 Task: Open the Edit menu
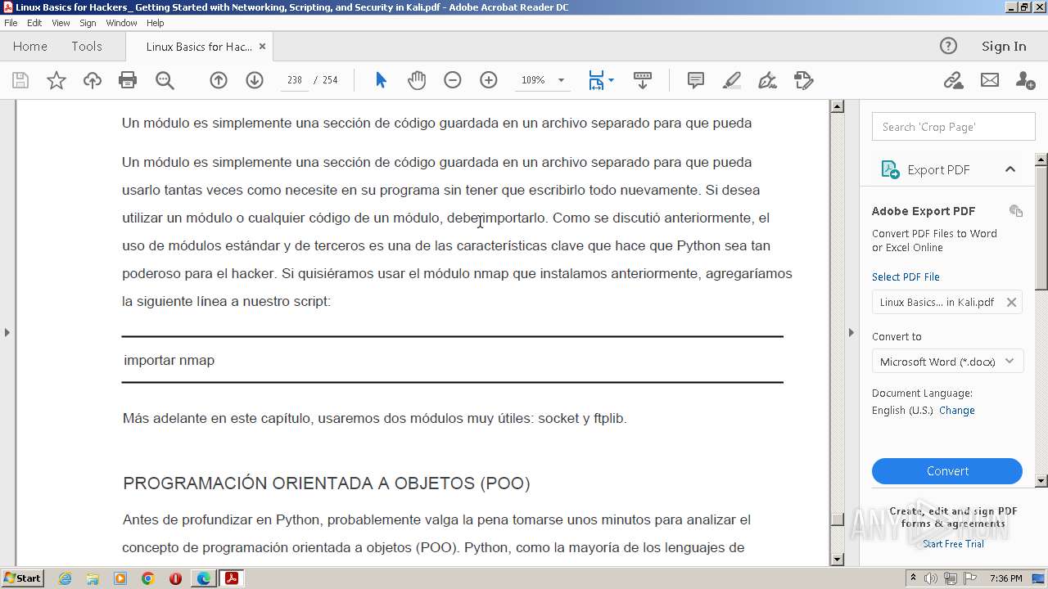[34, 23]
